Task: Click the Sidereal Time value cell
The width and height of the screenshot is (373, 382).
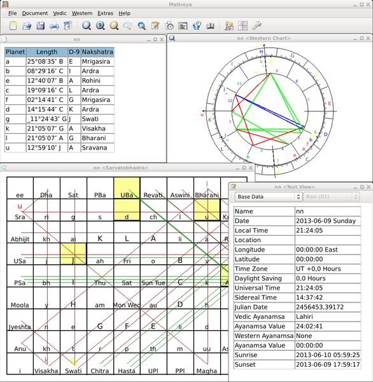Action: point(328,297)
